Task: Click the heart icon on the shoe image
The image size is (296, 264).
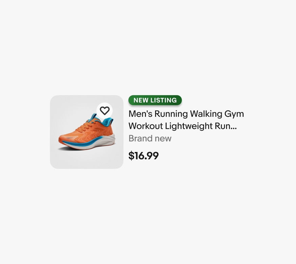Action: point(105,111)
